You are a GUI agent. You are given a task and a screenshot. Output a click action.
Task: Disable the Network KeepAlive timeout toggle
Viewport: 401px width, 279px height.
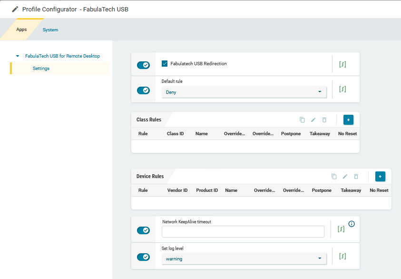tap(143, 230)
